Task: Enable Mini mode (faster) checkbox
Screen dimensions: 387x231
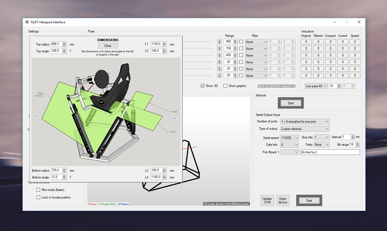Action: click(38, 190)
